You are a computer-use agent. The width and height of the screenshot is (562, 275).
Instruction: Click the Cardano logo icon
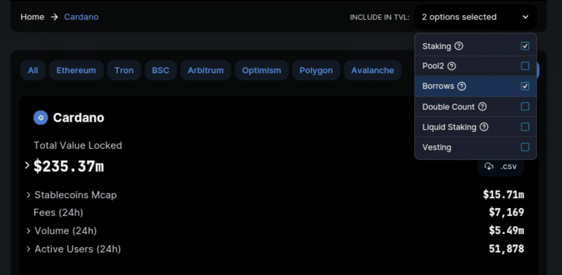tap(40, 117)
